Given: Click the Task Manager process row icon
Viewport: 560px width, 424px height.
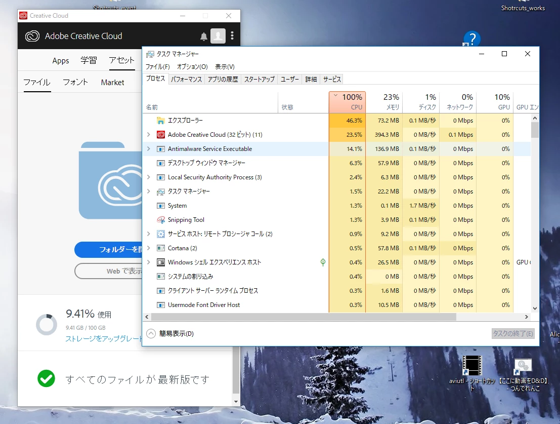Looking at the screenshot, I should tap(161, 191).
